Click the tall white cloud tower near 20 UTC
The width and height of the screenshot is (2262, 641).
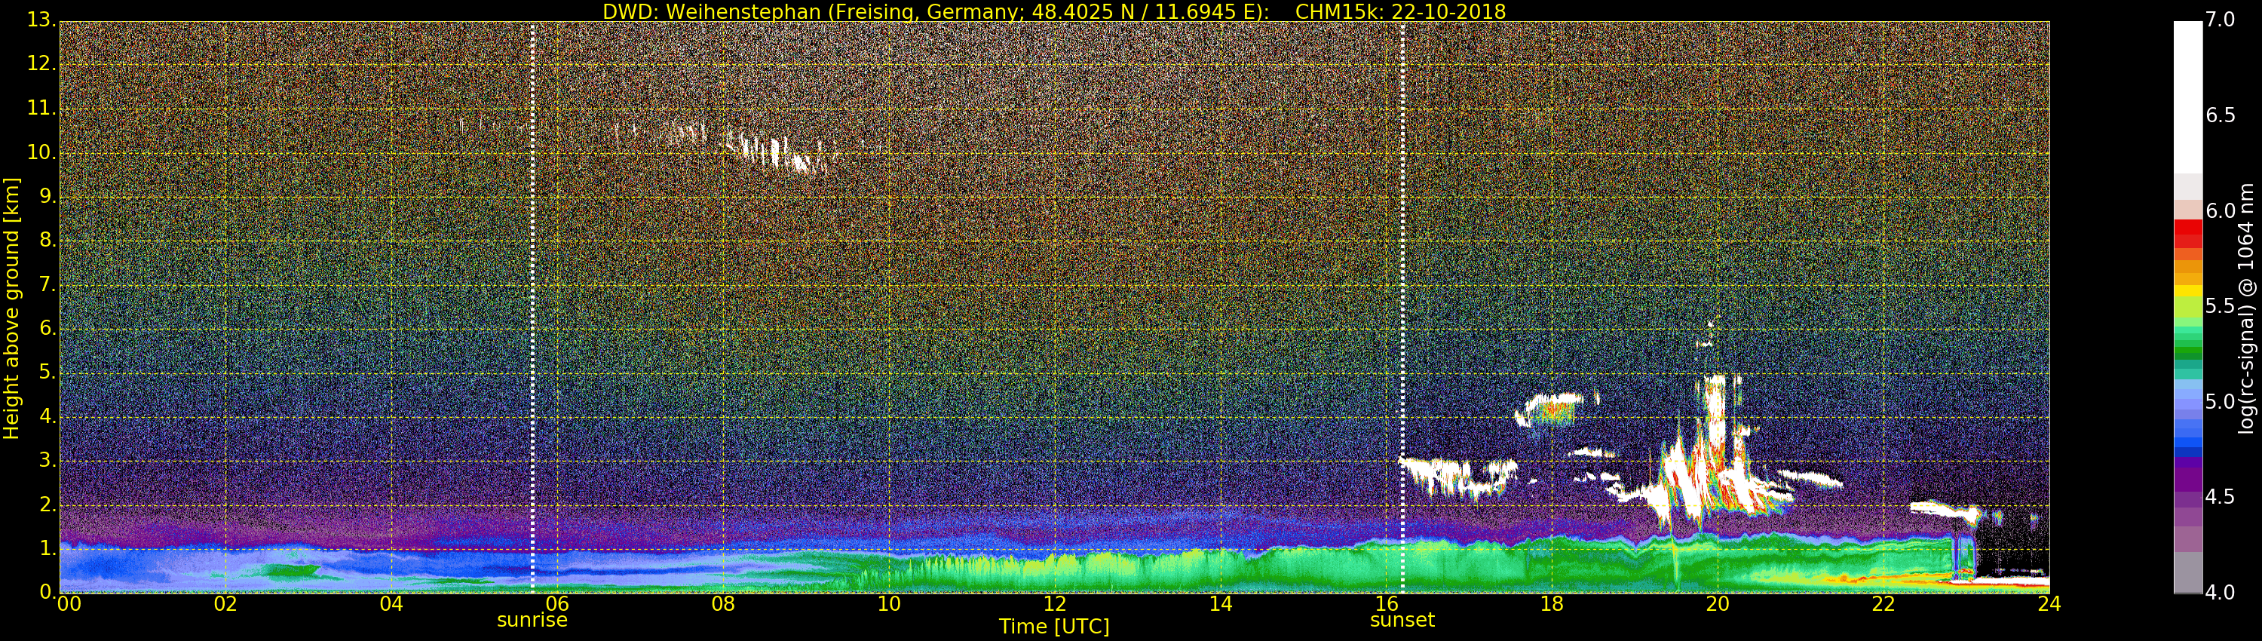(1712, 439)
